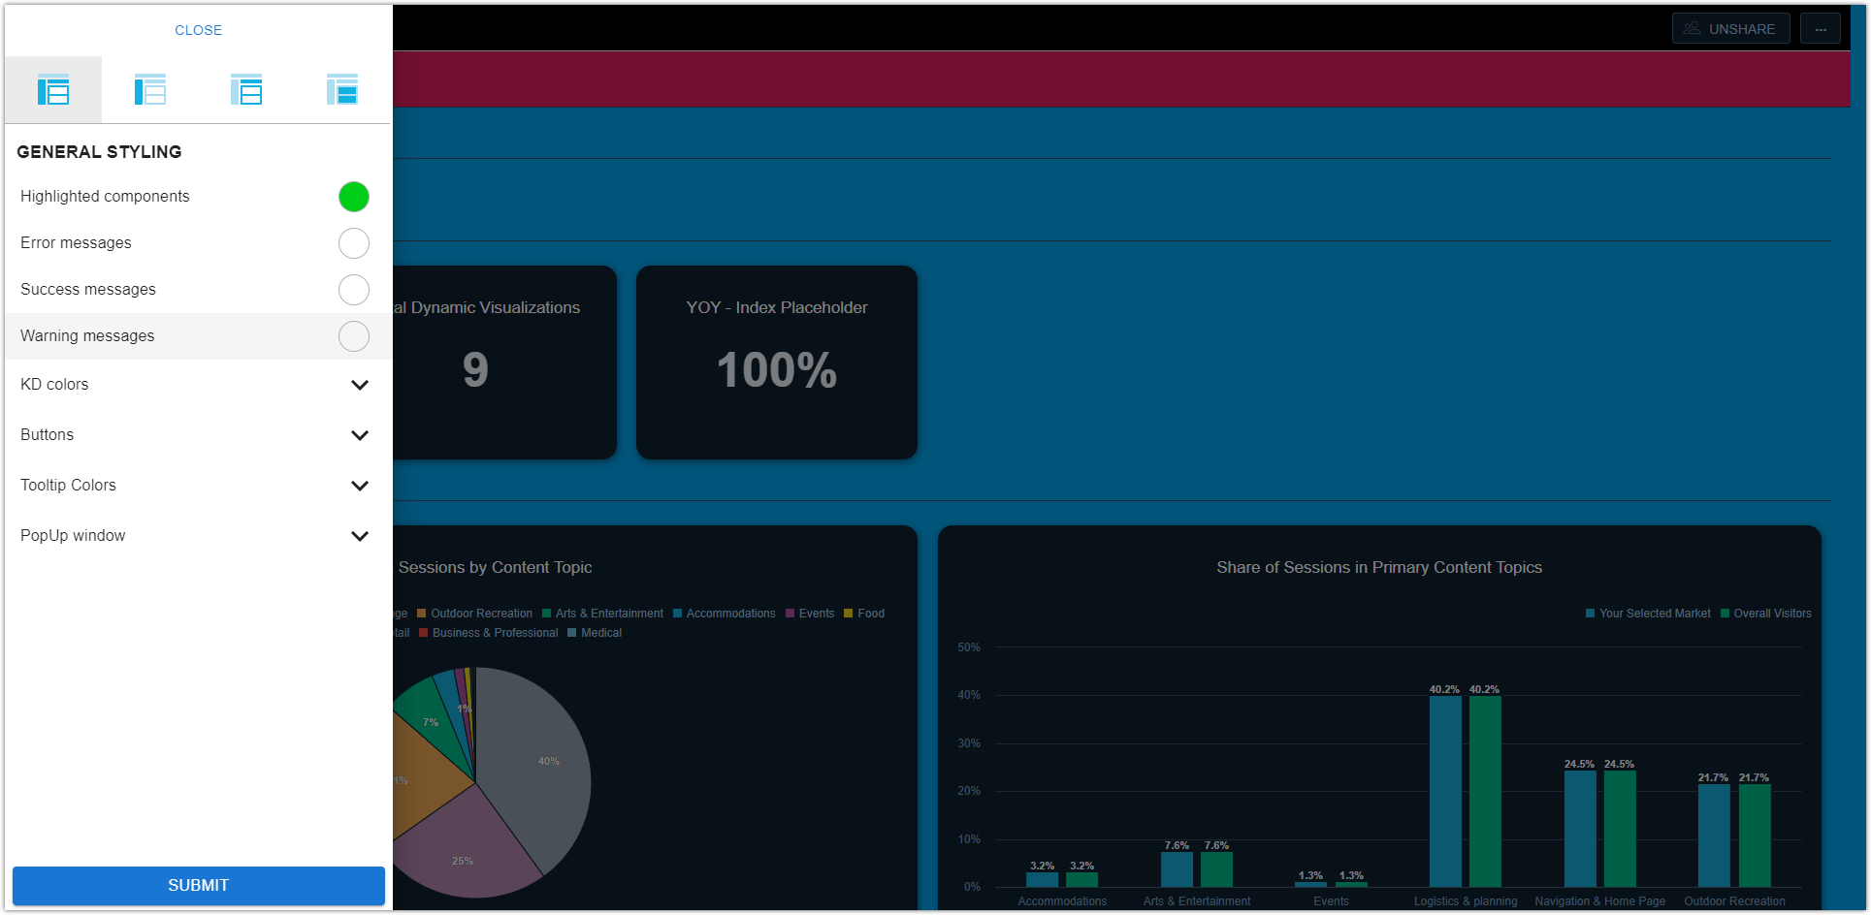Screen dimensions: 1871x915
Task: Select the Warning messages radio button
Action: pyautogui.click(x=354, y=336)
